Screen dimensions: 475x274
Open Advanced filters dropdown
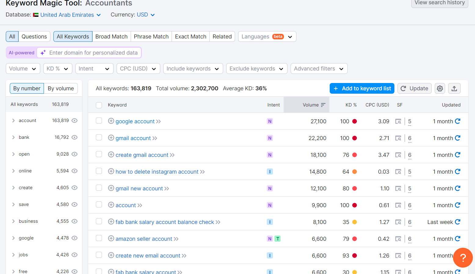click(319, 69)
